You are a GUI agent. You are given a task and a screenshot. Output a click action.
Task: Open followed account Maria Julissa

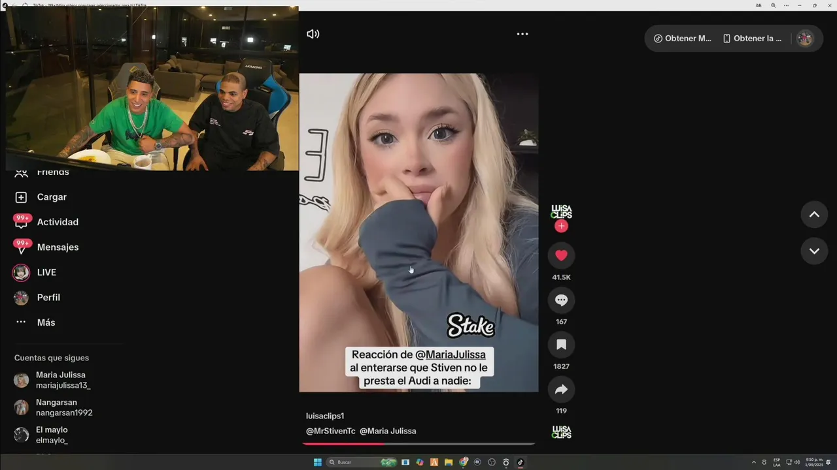coord(63,380)
